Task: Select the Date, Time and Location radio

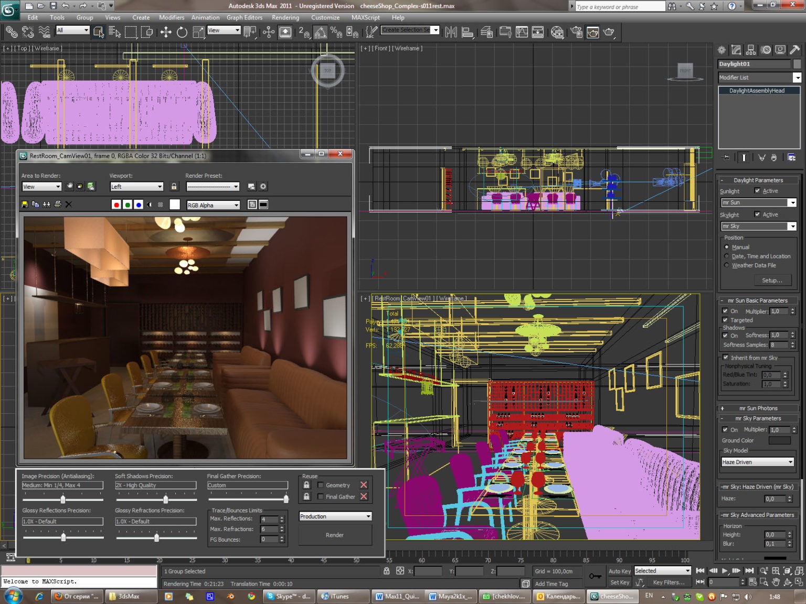Action: pyautogui.click(x=727, y=256)
